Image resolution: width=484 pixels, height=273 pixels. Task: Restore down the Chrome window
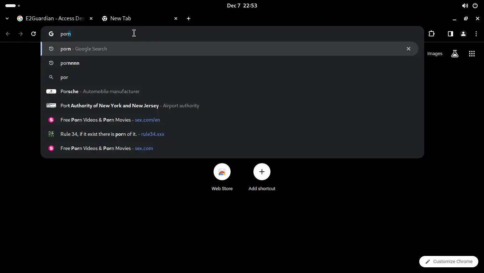pyautogui.click(x=466, y=18)
